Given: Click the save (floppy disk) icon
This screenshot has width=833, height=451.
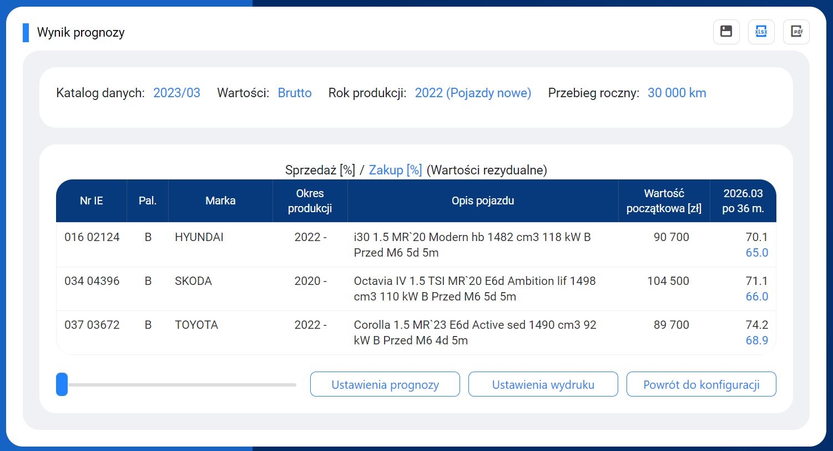Looking at the screenshot, I should tap(726, 32).
